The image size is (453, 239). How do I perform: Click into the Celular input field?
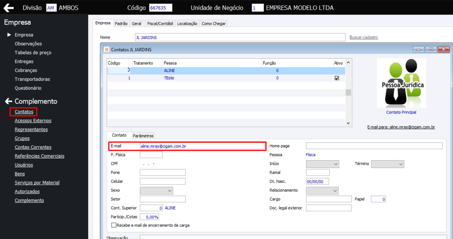163,182
